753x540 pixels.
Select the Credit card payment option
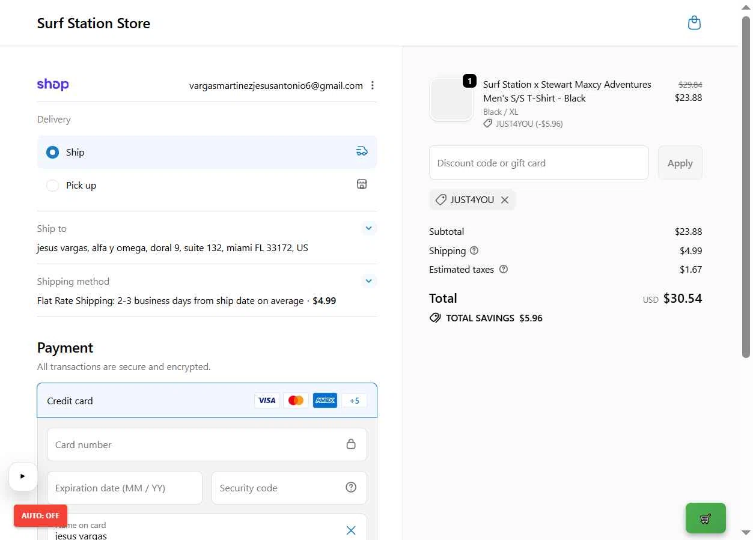point(207,401)
